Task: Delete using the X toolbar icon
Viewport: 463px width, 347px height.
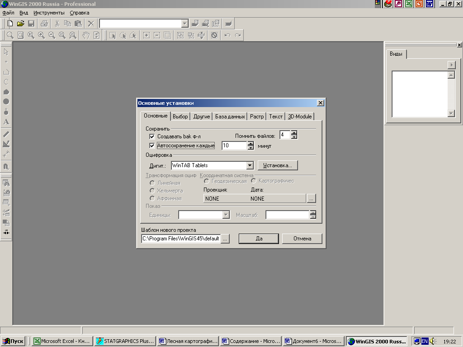Action: pyautogui.click(x=91, y=23)
